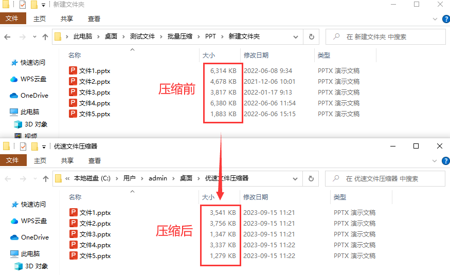The image size is (450, 275).
Task: Click admin breadcrumb in lower address bar
Action: pos(158,178)
